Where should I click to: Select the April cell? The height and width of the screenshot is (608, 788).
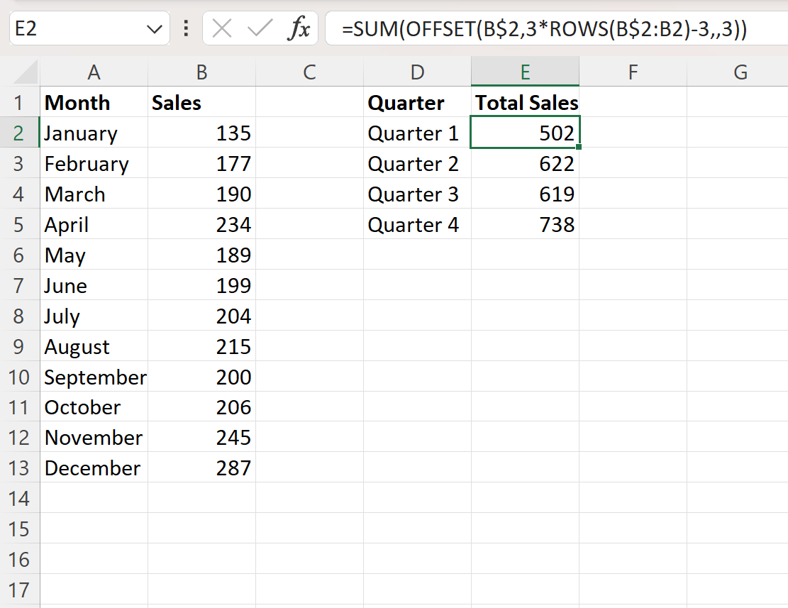point(94,225)
